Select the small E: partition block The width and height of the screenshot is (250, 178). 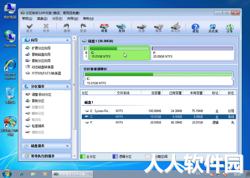(x=85, y=53)
